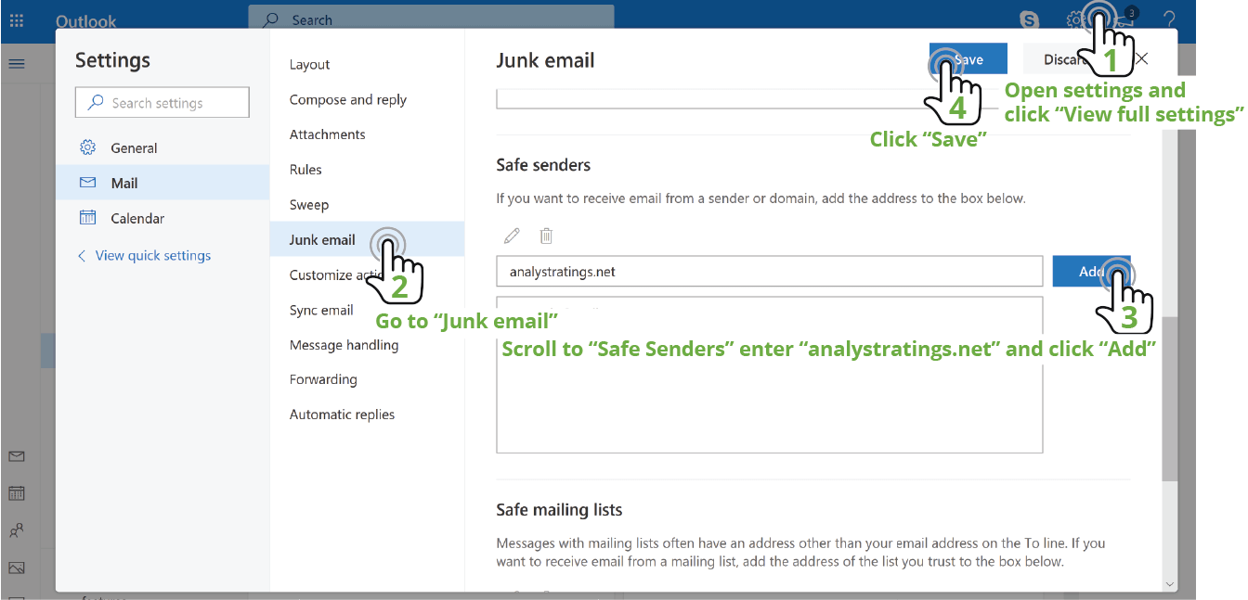Click the help question mark icon
1248x600 pixels.
coord(1169,19)
